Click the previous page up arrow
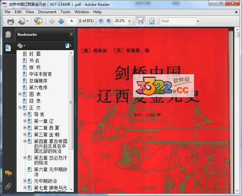This screenshot has width=242, height=196. 52,21
